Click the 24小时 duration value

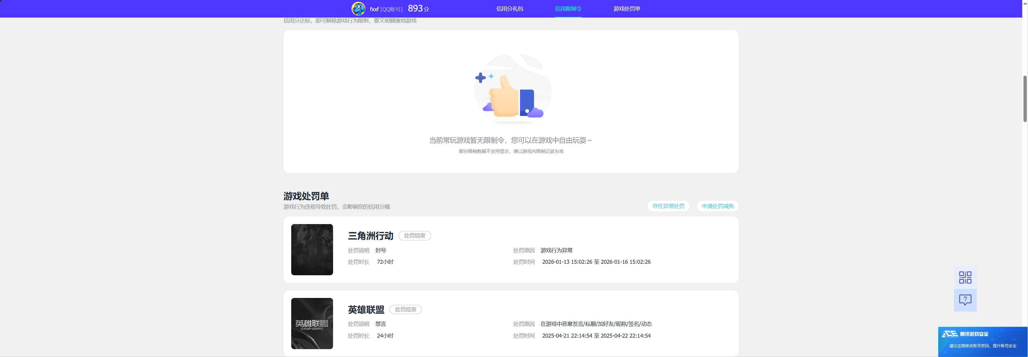pyautogui.click(x=385, y=336)
